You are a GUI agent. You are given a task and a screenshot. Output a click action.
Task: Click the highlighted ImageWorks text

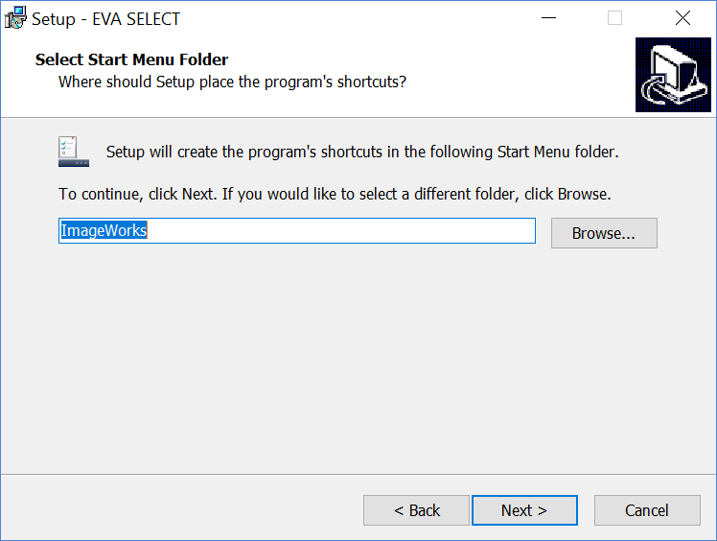[104, 231]
